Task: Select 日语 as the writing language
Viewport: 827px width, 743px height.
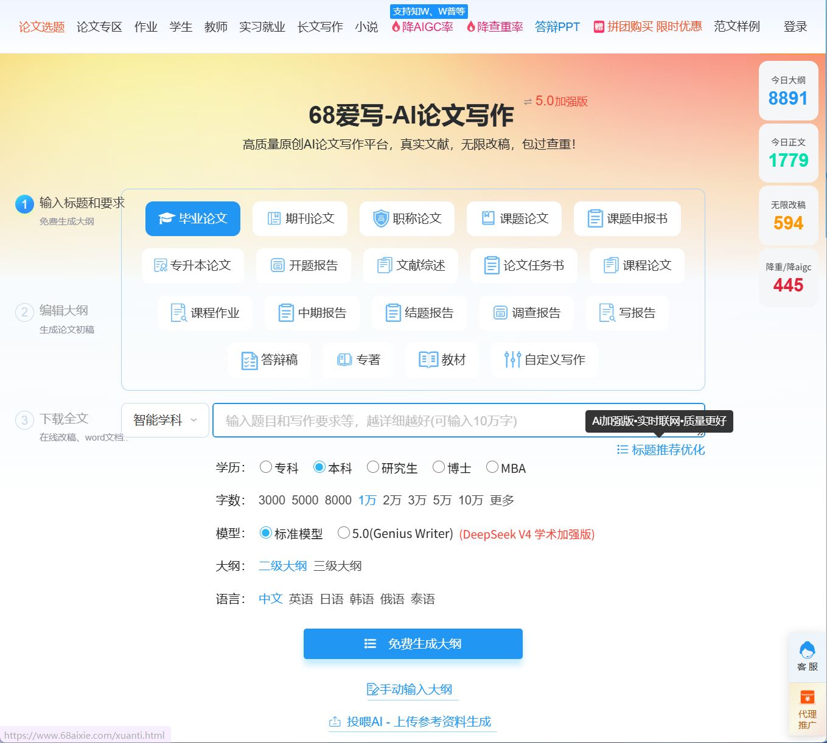Action: (332, 599)
